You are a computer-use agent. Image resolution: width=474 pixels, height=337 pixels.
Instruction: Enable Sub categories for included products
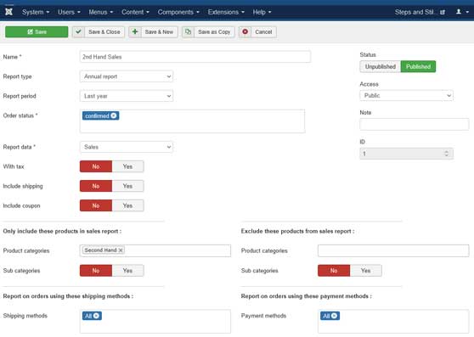[x=127, y=271]
